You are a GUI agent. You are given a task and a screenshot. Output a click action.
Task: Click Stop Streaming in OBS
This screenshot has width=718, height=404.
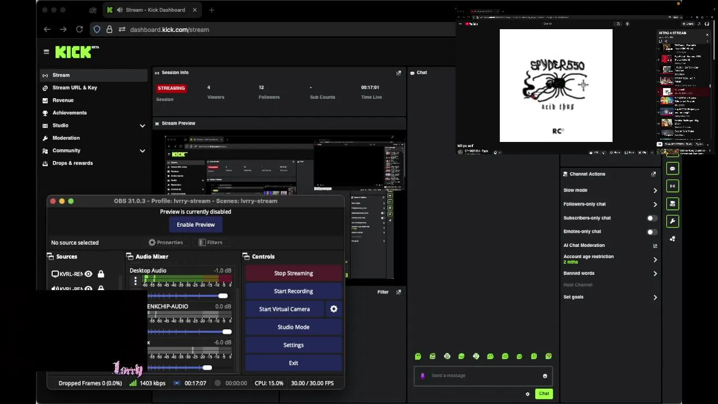tap(293, 273)
